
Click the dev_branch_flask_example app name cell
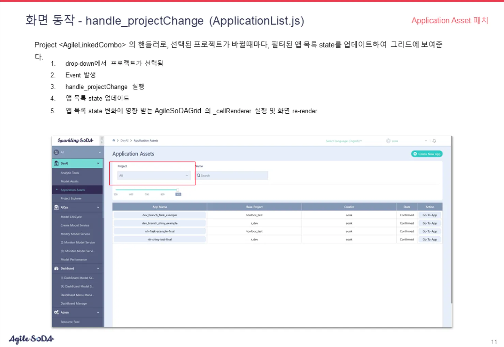(x=159, y=215)
